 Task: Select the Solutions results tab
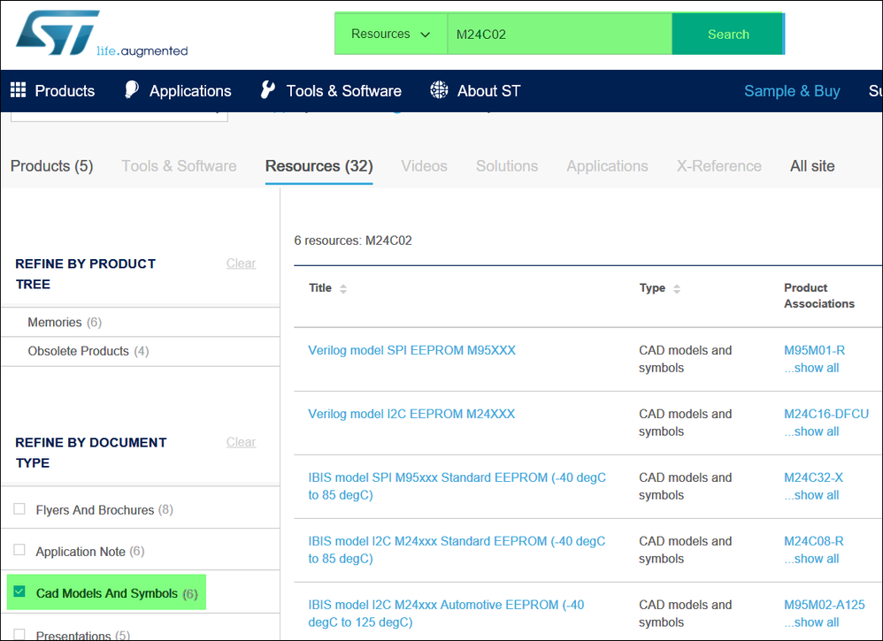[x=507, y=166]
